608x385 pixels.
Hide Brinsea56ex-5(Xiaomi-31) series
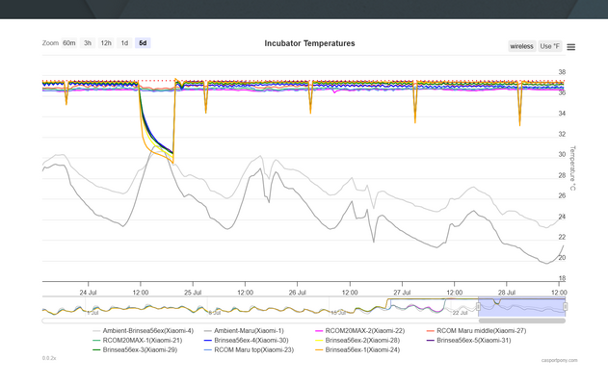(x=473, y=341)
